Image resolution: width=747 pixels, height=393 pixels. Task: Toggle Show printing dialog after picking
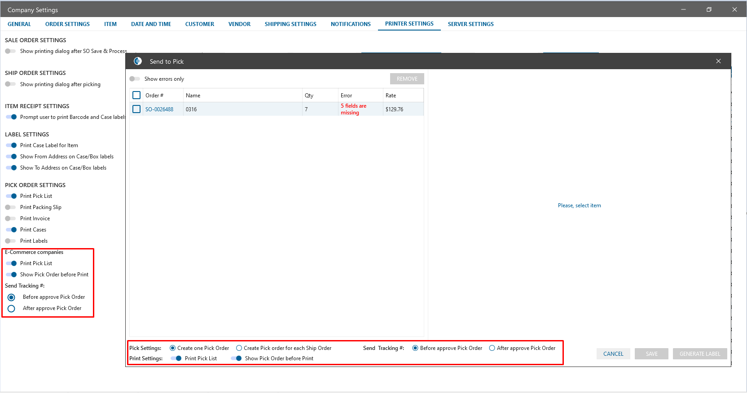click(x=10, y=84)
